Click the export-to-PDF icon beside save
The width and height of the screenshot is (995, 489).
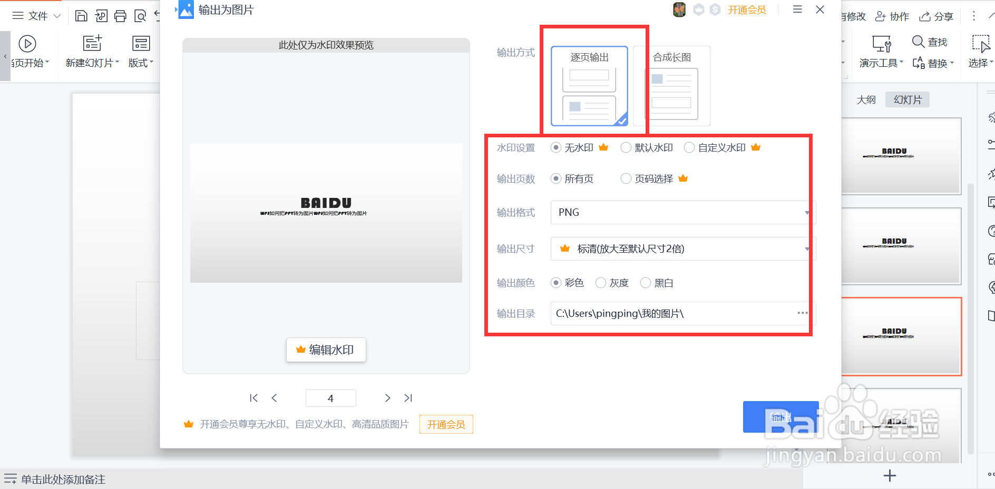pyautogui.click(x=101, y=16)
